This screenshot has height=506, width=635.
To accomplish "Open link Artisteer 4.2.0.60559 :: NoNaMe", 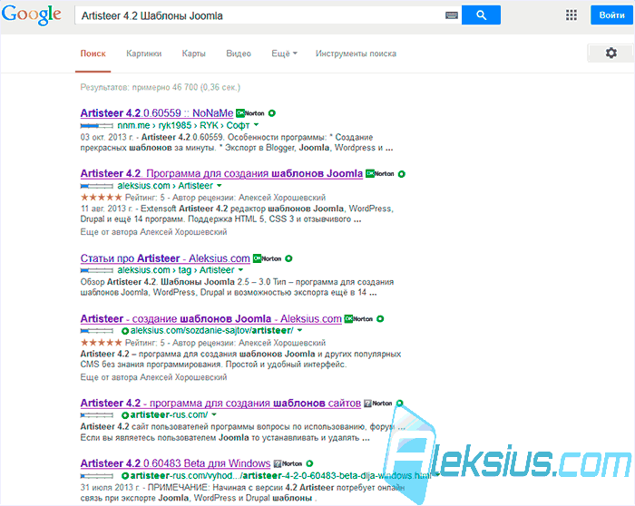I will (x=157, y=113).
